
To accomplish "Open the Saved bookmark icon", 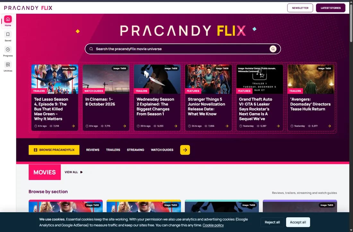I will click(x=8, y=34).
